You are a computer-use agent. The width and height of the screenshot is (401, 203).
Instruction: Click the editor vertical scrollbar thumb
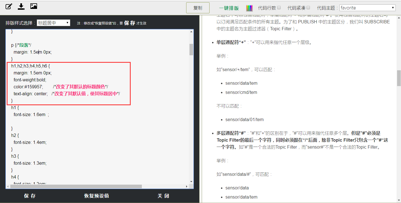click(x=191, y=49)
